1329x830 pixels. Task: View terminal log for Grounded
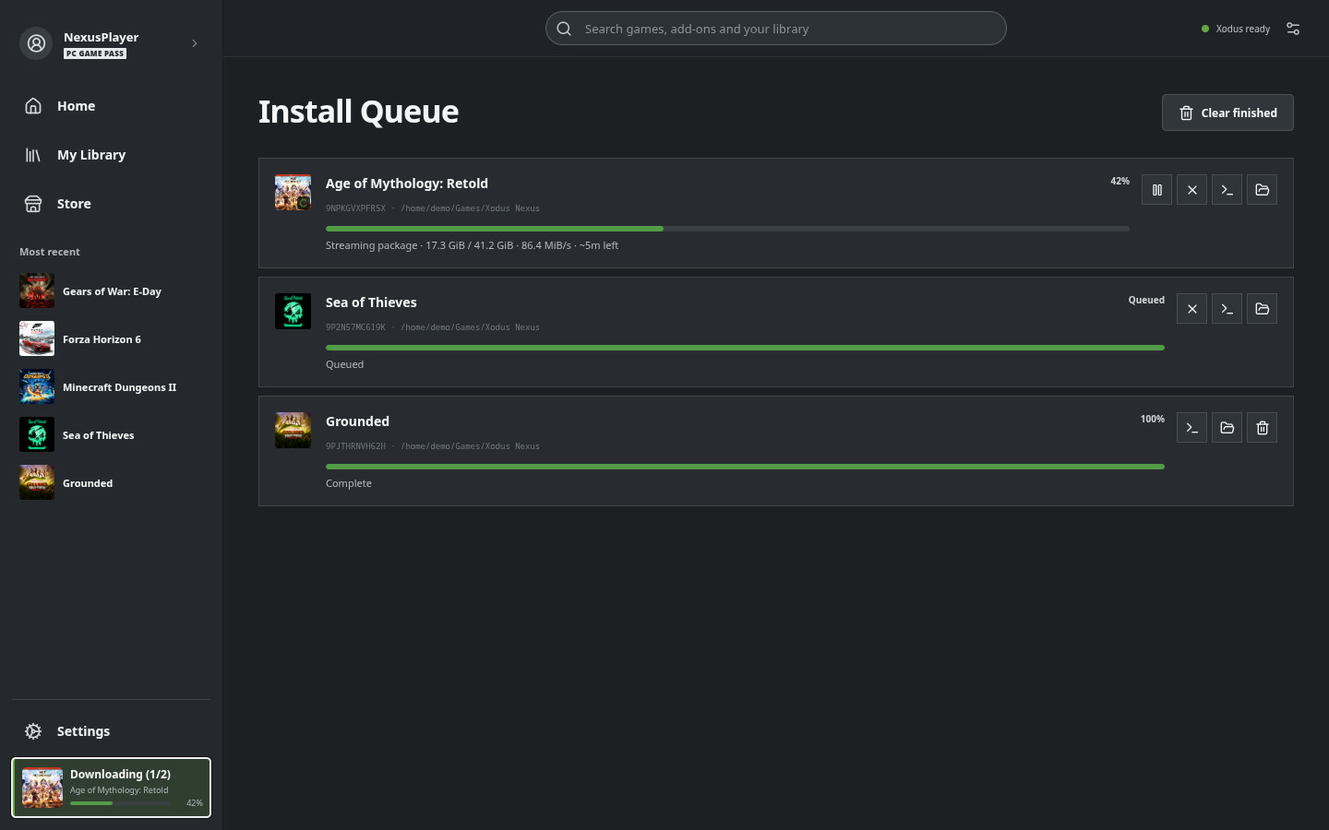(x=1191, y=428)
